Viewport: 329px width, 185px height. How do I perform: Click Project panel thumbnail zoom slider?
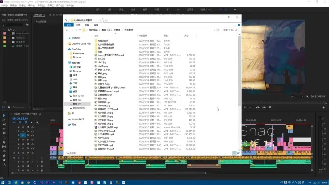click(x=19, y=107)
